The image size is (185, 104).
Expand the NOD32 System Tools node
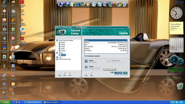coord(57,59)
